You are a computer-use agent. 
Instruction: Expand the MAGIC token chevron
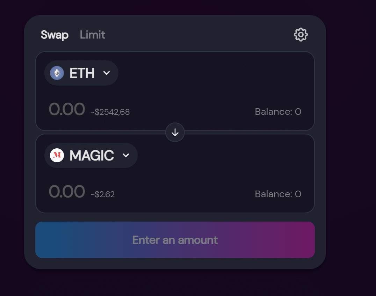point(126,155)
